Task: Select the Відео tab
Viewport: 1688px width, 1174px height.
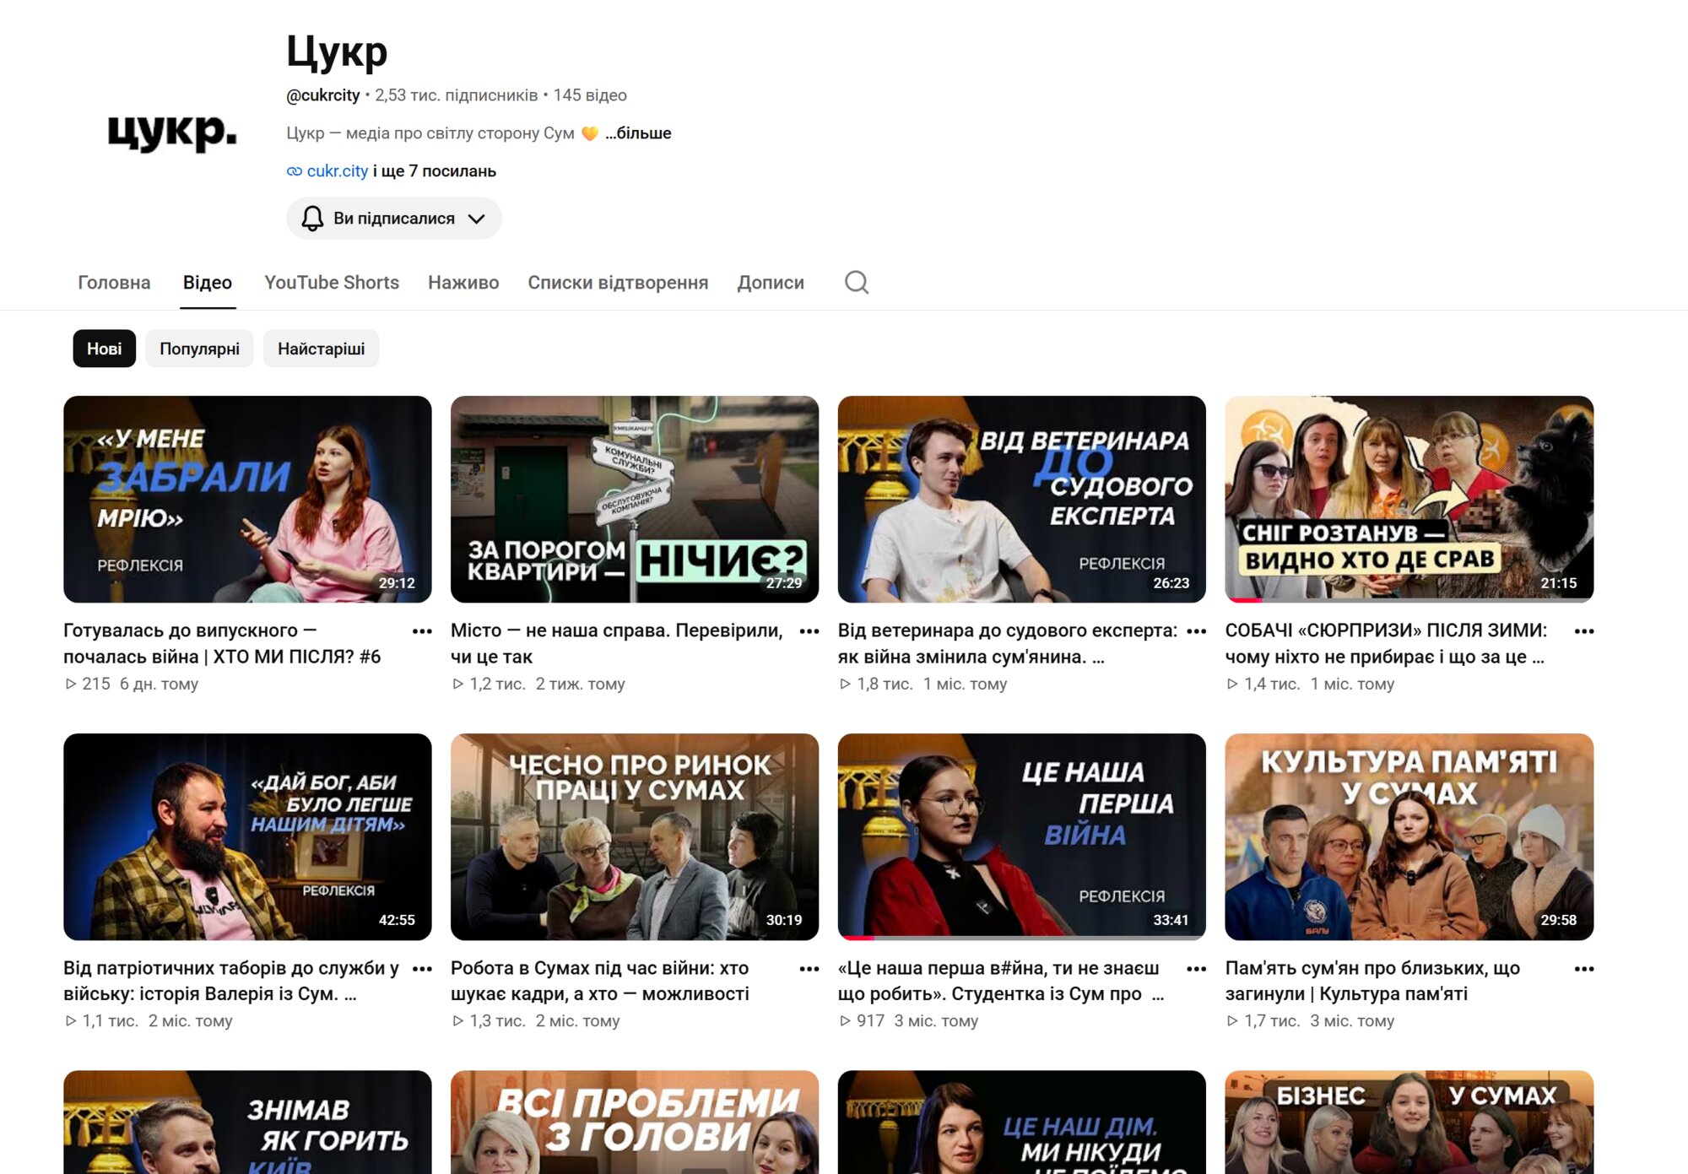Action: pyautogui.click(x=208, y=283)
